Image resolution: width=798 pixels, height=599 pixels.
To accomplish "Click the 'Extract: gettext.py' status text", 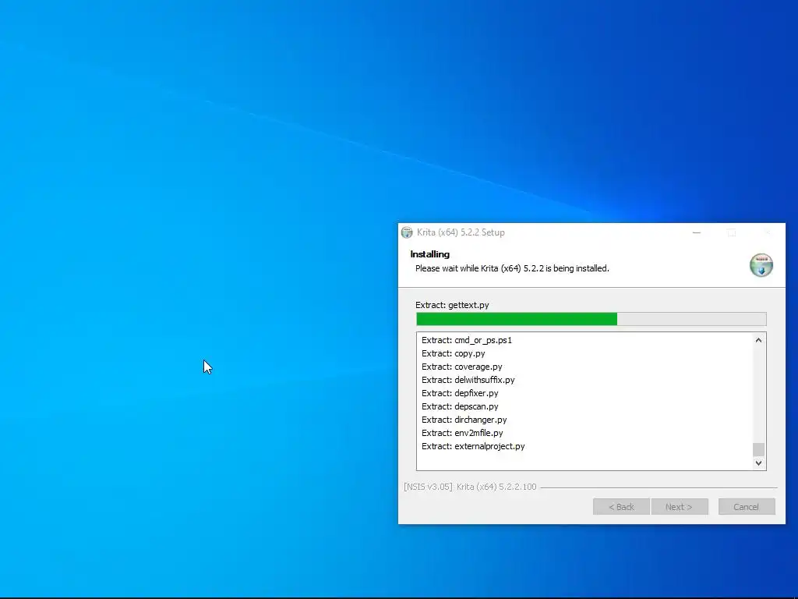I will (x=452, y=305).
